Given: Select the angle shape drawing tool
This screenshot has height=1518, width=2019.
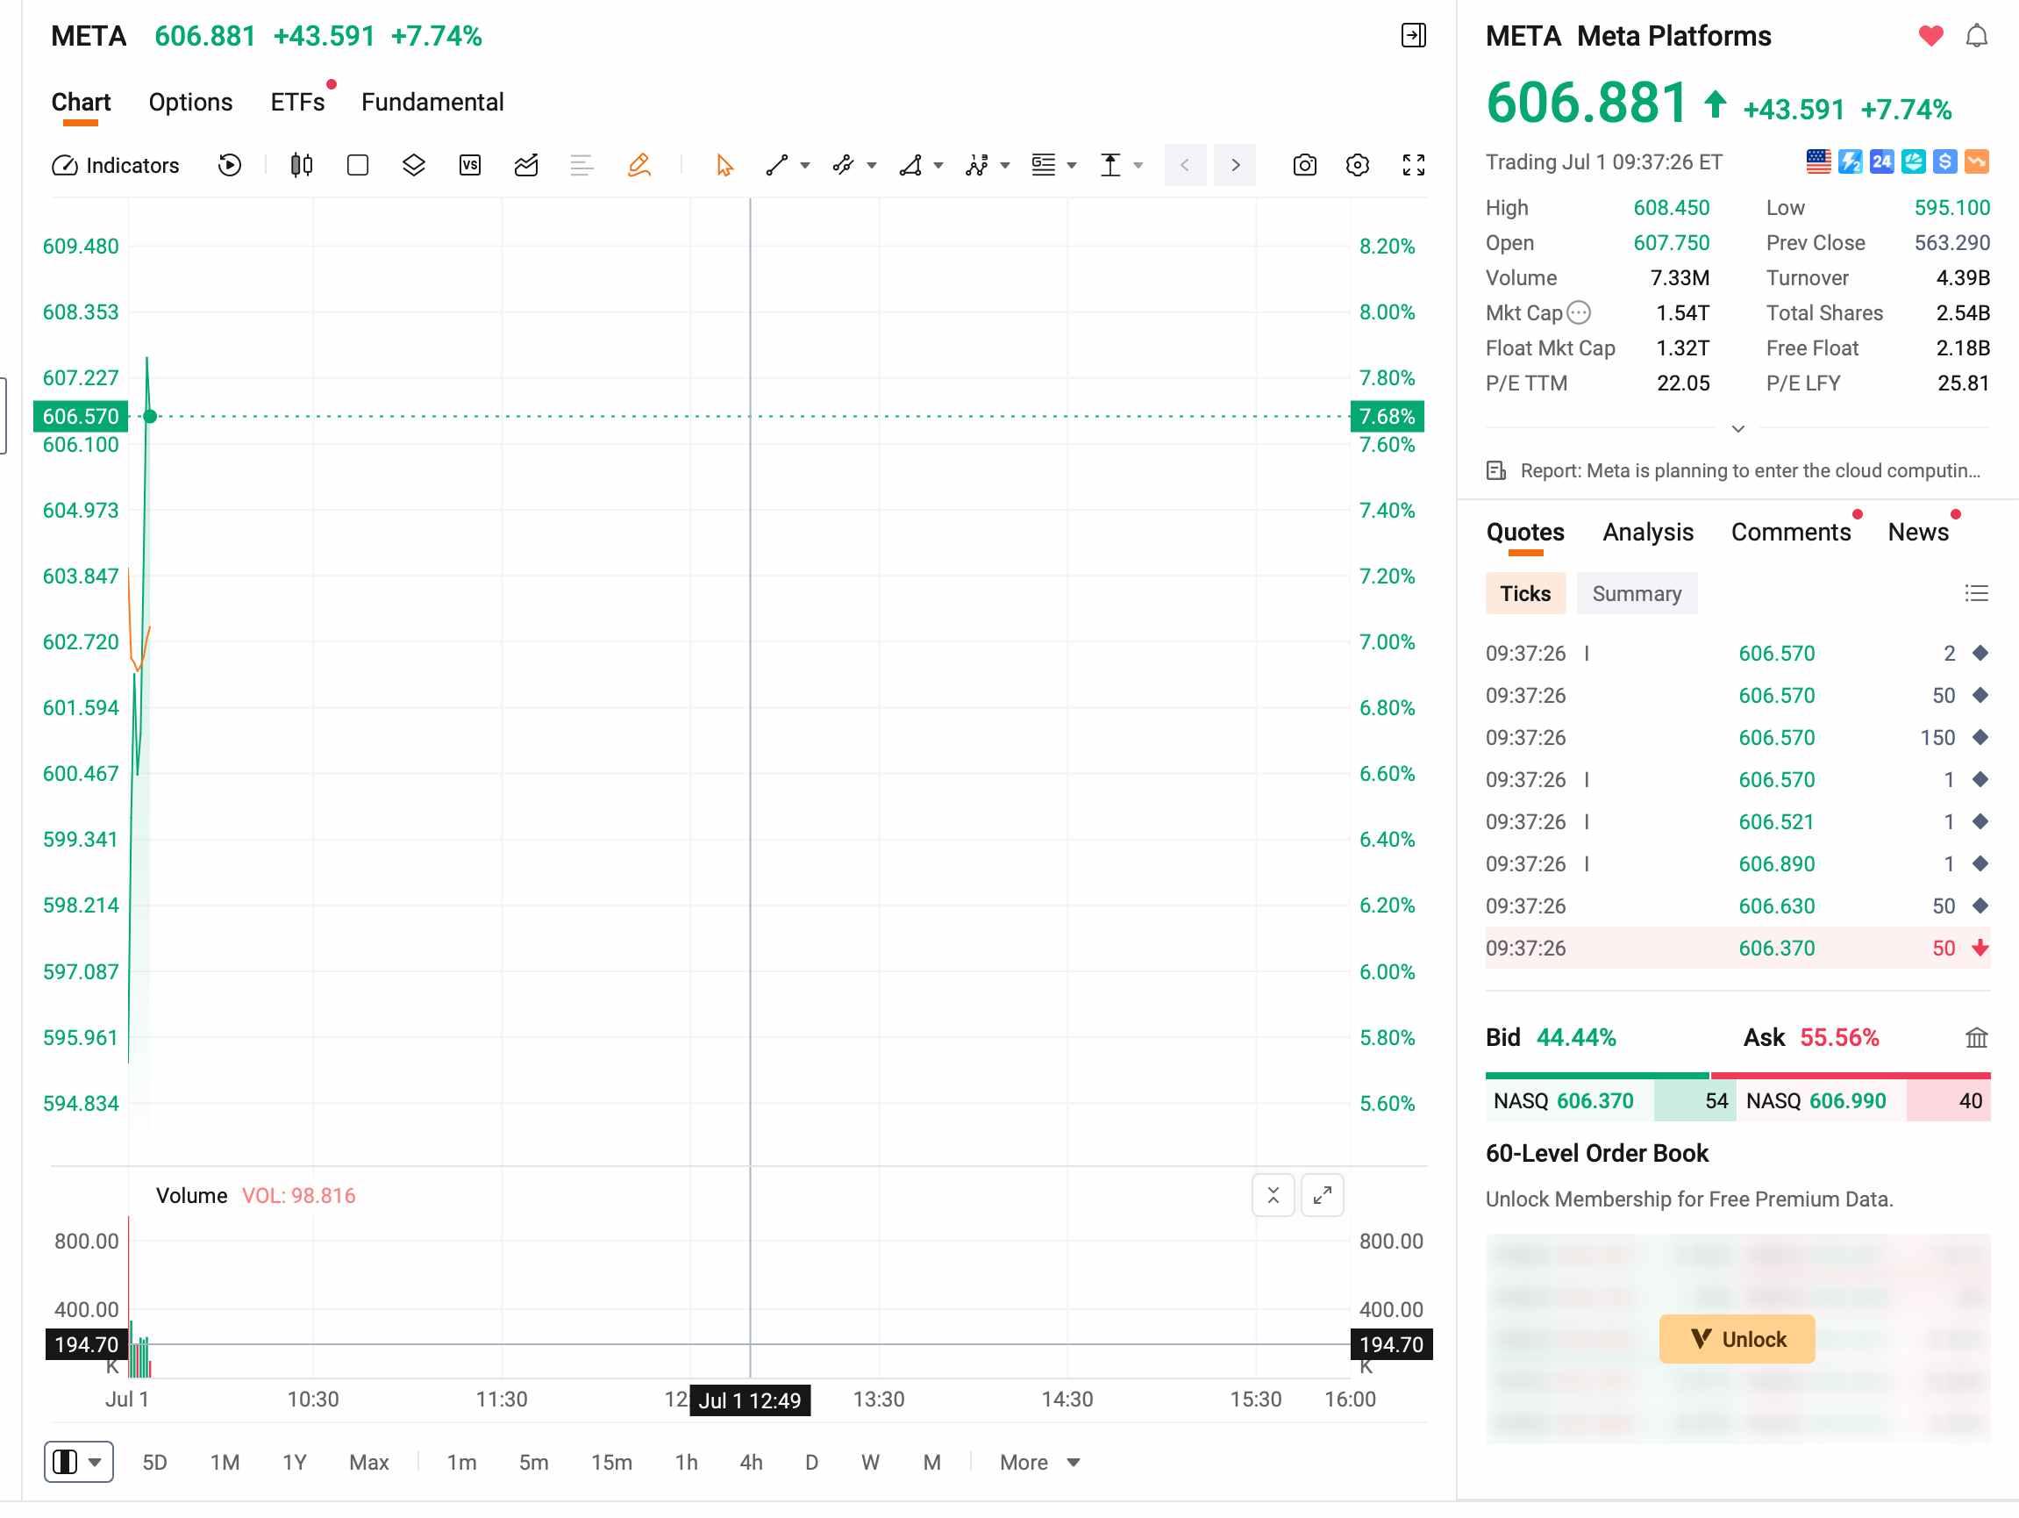Looking at the screenshot, I should [910, 165].
